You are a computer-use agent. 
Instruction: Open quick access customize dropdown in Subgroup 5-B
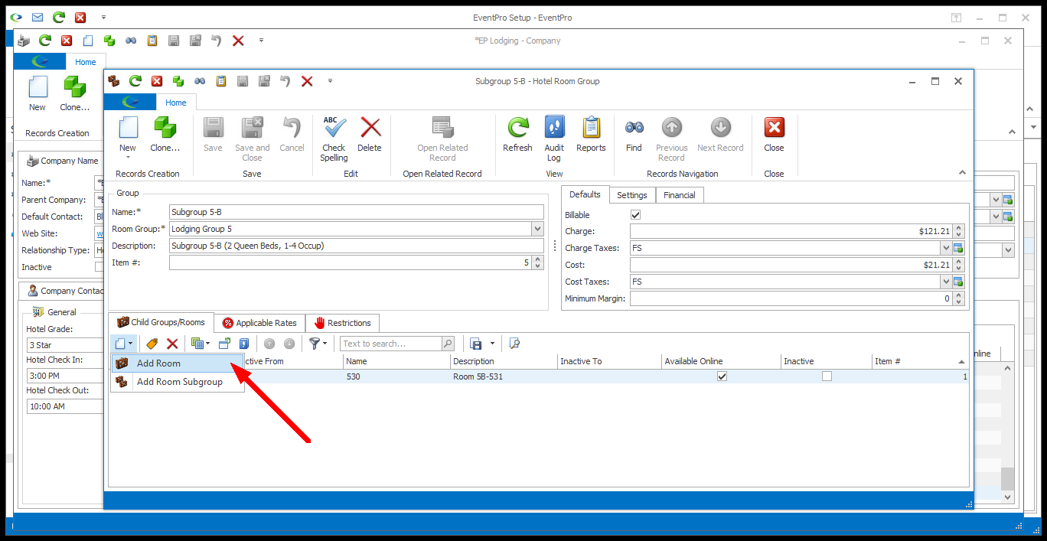pyautogui.click(x=330, y=80)
